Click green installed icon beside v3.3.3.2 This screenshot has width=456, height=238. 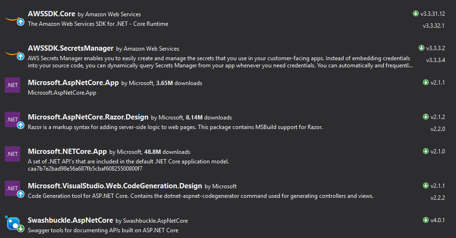point(422,48)
